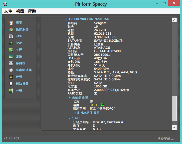The width and height of the screenshot is (182, 144).
Task: Click the 51.4 天 power-on time
Action: [x=99, y=65]
